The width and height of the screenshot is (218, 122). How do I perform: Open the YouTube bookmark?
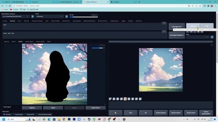pyautogui.click(x=14, y=9)
